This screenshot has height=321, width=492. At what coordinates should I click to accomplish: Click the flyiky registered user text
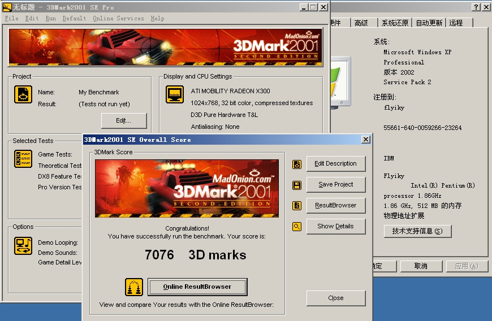(x=394, y=107)
